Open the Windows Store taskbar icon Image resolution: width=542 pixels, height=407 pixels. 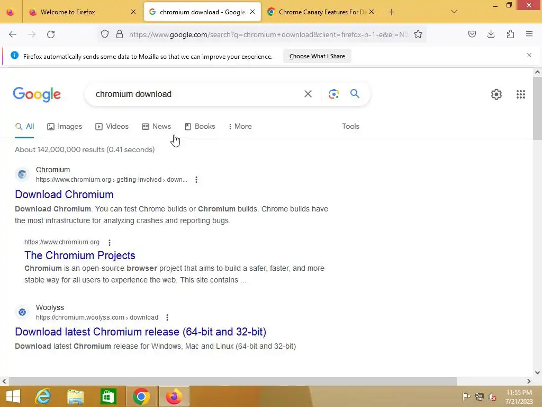(108, 396)
